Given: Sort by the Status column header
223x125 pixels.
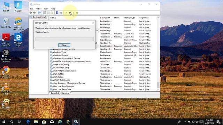Looking at the screenshot, I should [118, 18].
